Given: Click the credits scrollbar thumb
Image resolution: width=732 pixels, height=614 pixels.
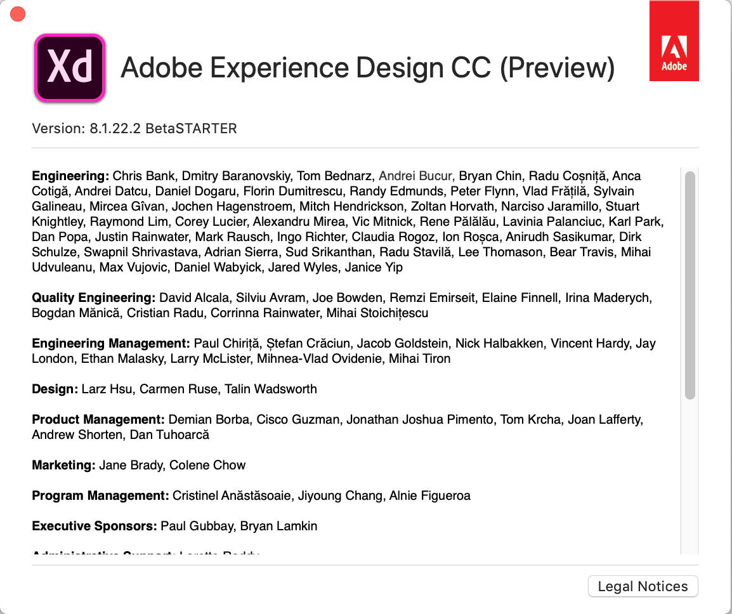Looking at the screenshot, I should click(690, 285).
